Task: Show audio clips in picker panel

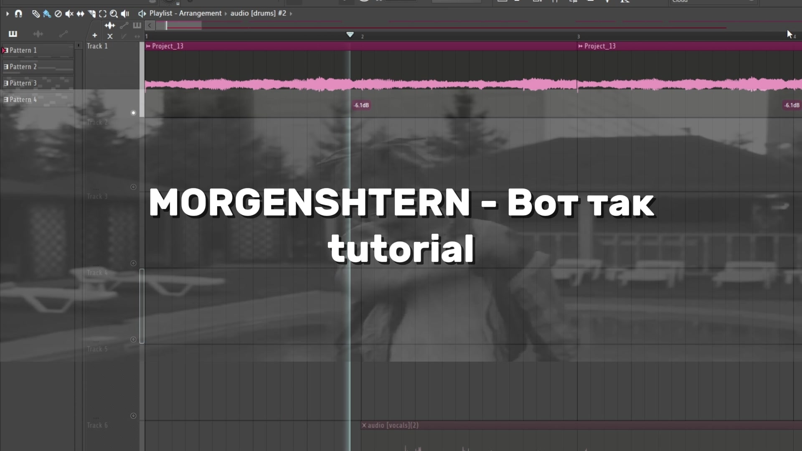Action: [38, 34]
